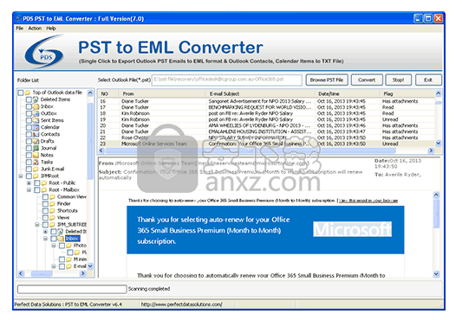Image resolution: width=462 pixels, height=320 pixels.
Task: Click the Sent Items folder icon
Action: tap(36, 120)
